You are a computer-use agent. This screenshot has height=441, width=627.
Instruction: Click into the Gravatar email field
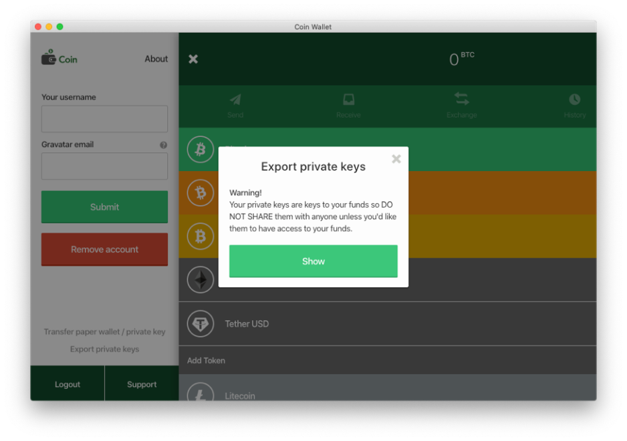[104, 166]
